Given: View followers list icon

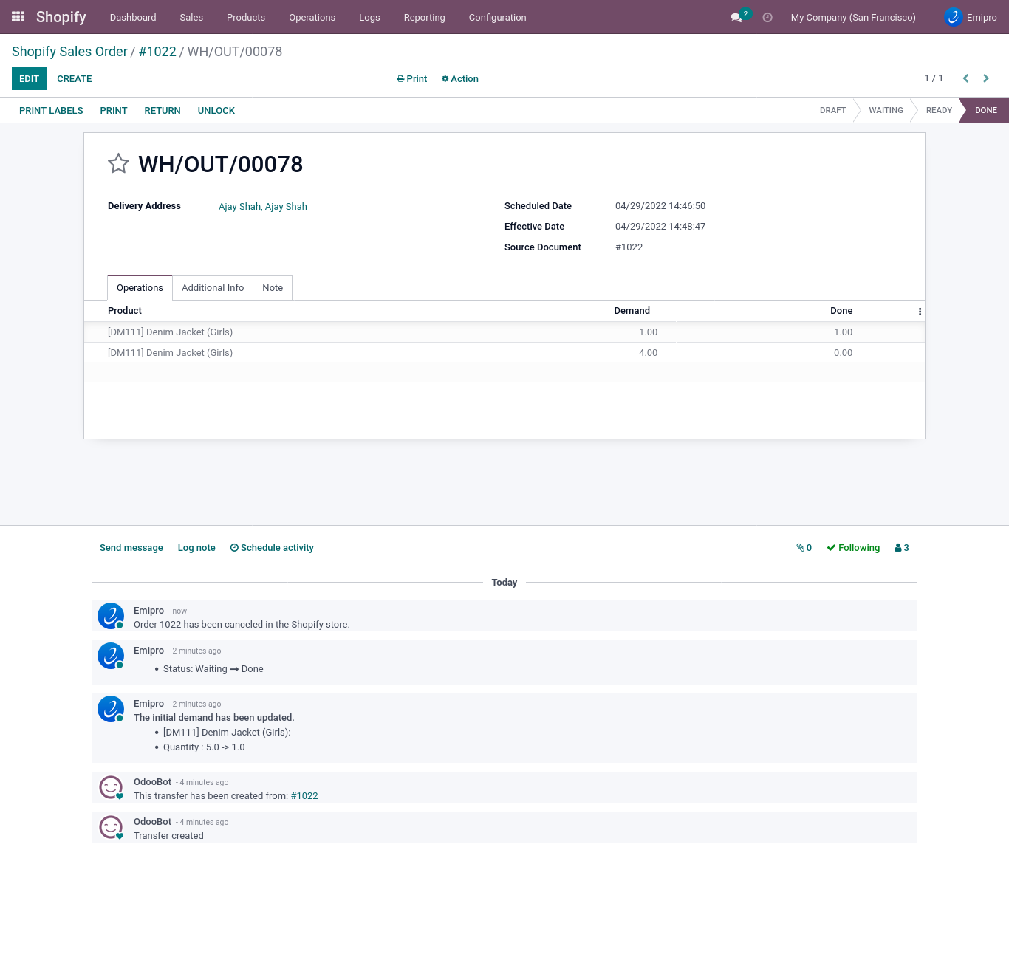Looking at the screenshot, I should (901, 548).
